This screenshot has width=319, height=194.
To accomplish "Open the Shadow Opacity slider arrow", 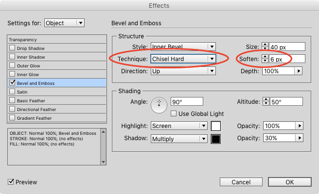I will coord(300,139).
